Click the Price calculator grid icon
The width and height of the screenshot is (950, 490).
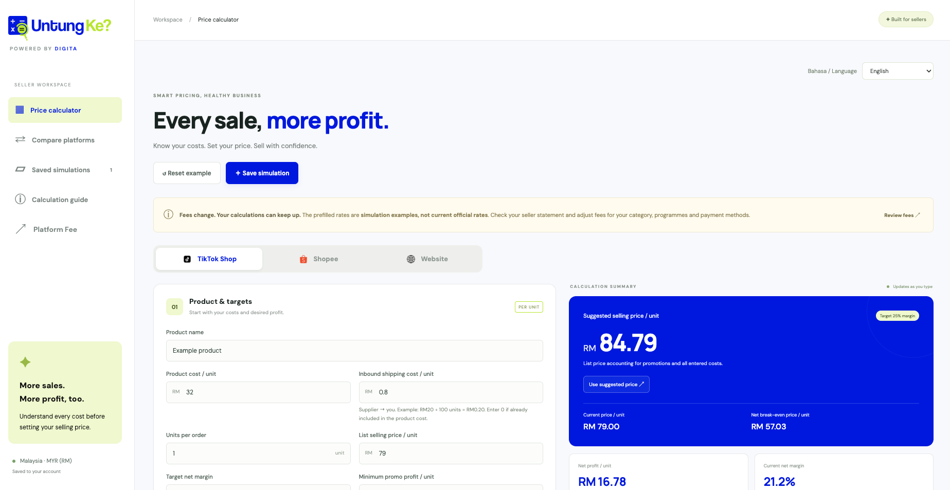point(20,110)
